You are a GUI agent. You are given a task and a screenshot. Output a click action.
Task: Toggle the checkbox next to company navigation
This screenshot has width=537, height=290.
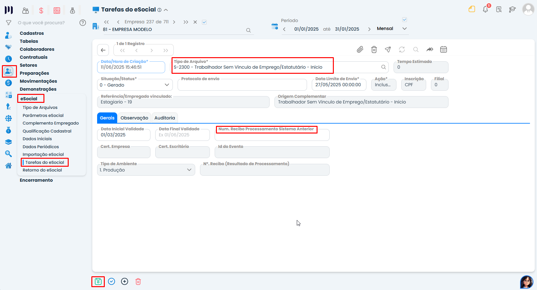pos(204,22)
